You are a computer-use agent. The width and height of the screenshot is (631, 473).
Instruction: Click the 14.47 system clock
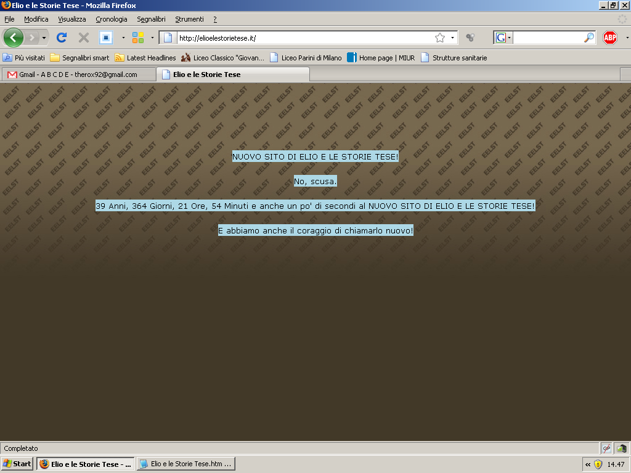[x=616, y=464]
